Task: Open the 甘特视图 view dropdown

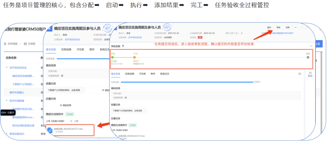Action: pyautogui.click(x=12, y=44)
